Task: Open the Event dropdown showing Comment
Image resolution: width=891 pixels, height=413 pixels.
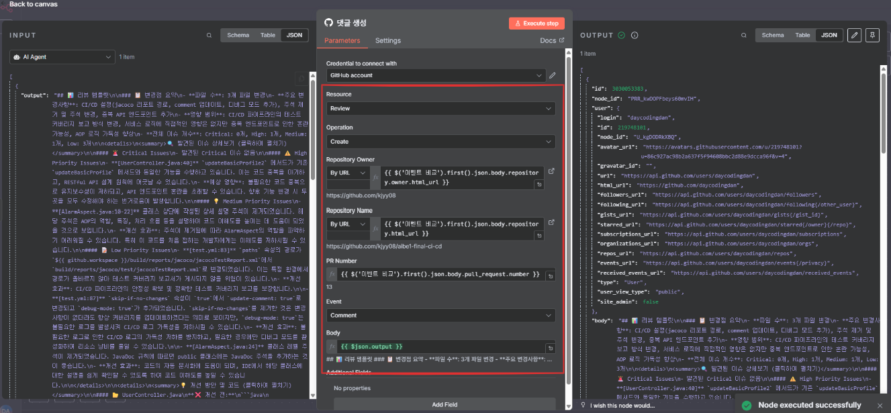Action: pyautogui.click(x=440, y=315)
